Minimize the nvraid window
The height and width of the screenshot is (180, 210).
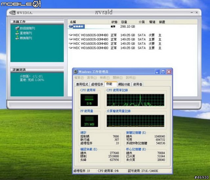[x=192, y=13]
